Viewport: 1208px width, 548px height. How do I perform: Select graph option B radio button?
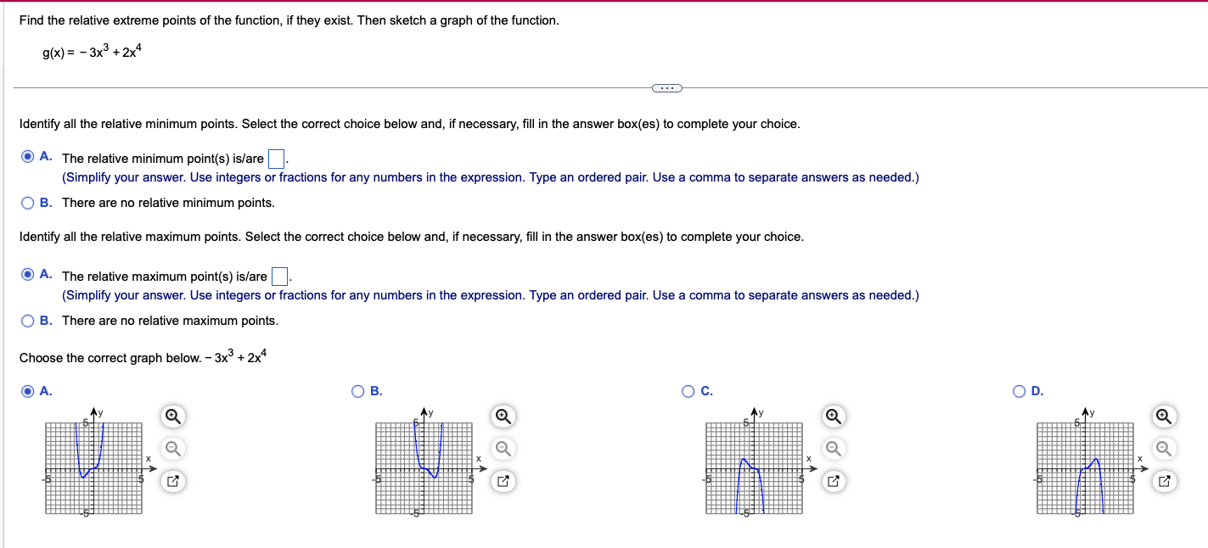tap(357, 391)
